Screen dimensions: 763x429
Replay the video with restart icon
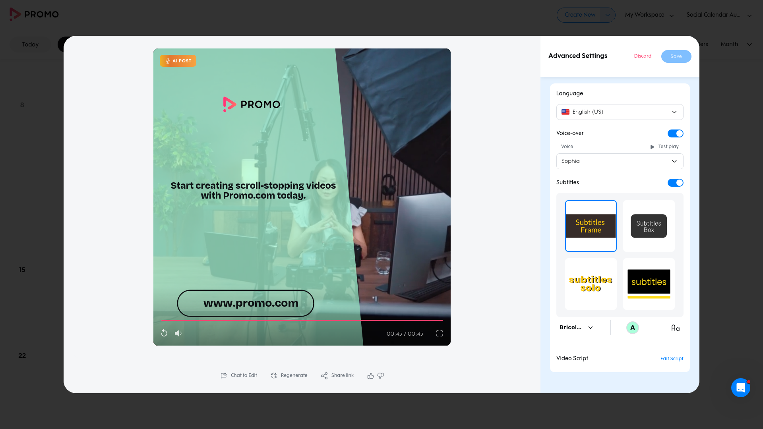(x=164, y=333)
